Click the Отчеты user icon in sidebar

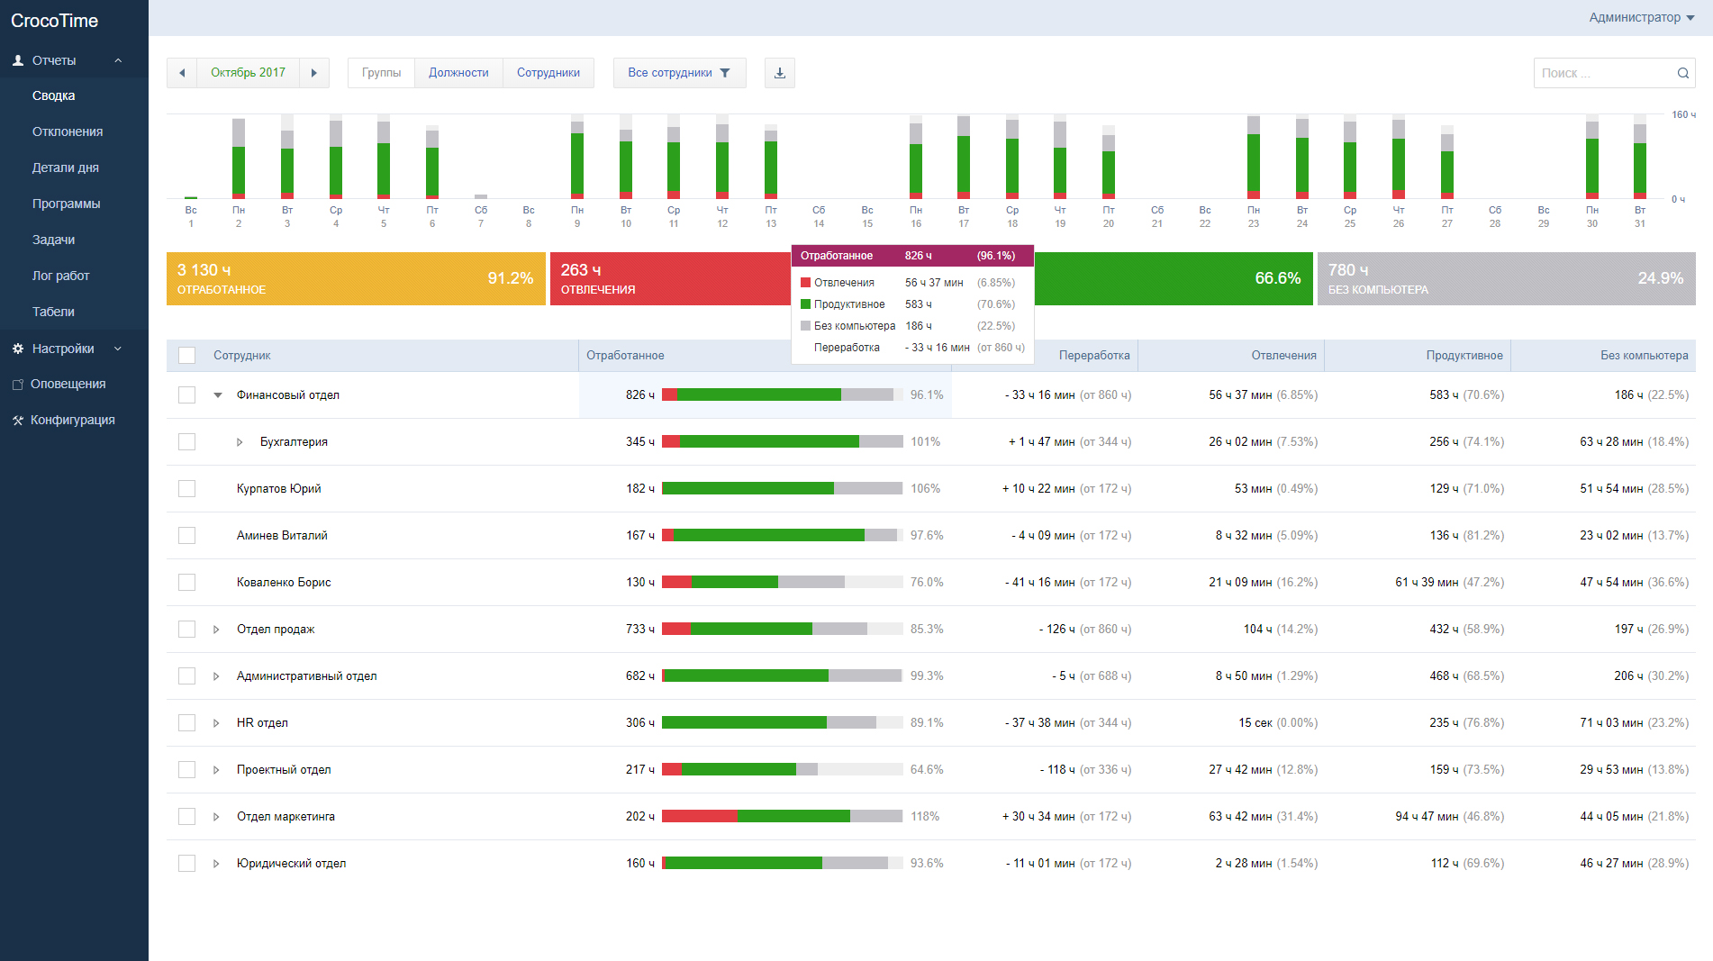tap(18, 60)
